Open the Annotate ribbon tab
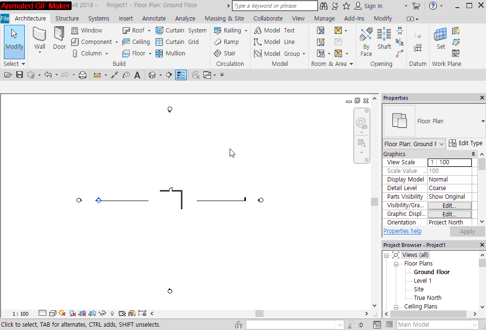 pyautogui.click(x=154, y=19)
